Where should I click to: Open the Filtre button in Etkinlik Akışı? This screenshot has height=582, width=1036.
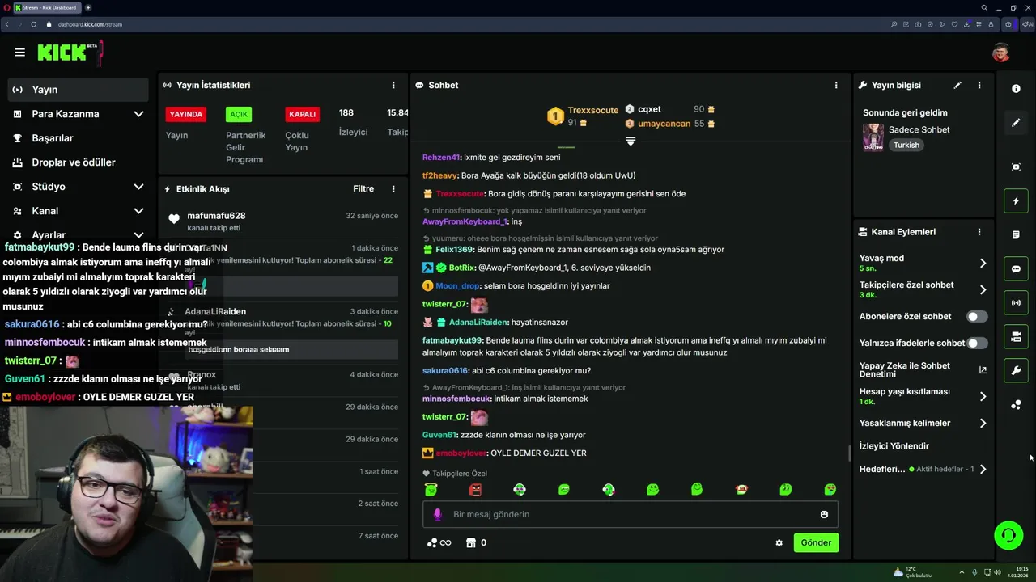pos(363,189)
